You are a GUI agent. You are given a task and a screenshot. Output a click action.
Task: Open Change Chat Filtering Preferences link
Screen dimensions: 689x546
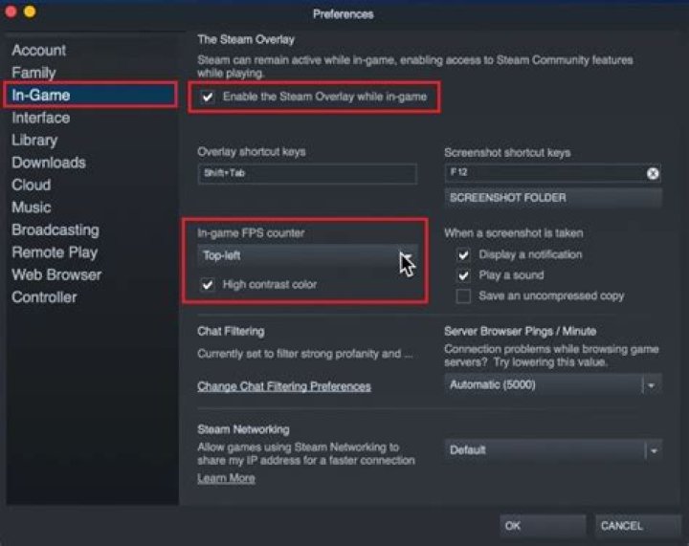pos(284,386)
